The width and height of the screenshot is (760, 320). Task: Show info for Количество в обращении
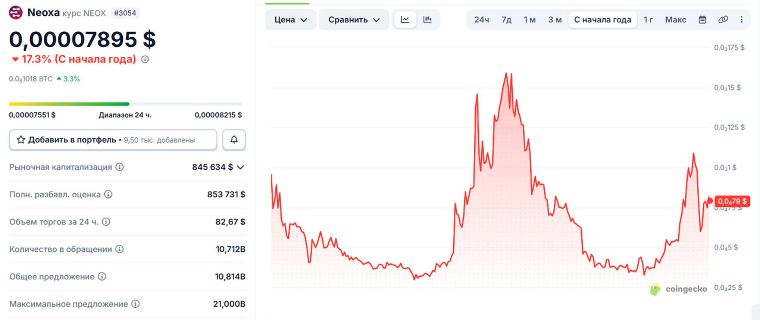(x=119, y=249)
